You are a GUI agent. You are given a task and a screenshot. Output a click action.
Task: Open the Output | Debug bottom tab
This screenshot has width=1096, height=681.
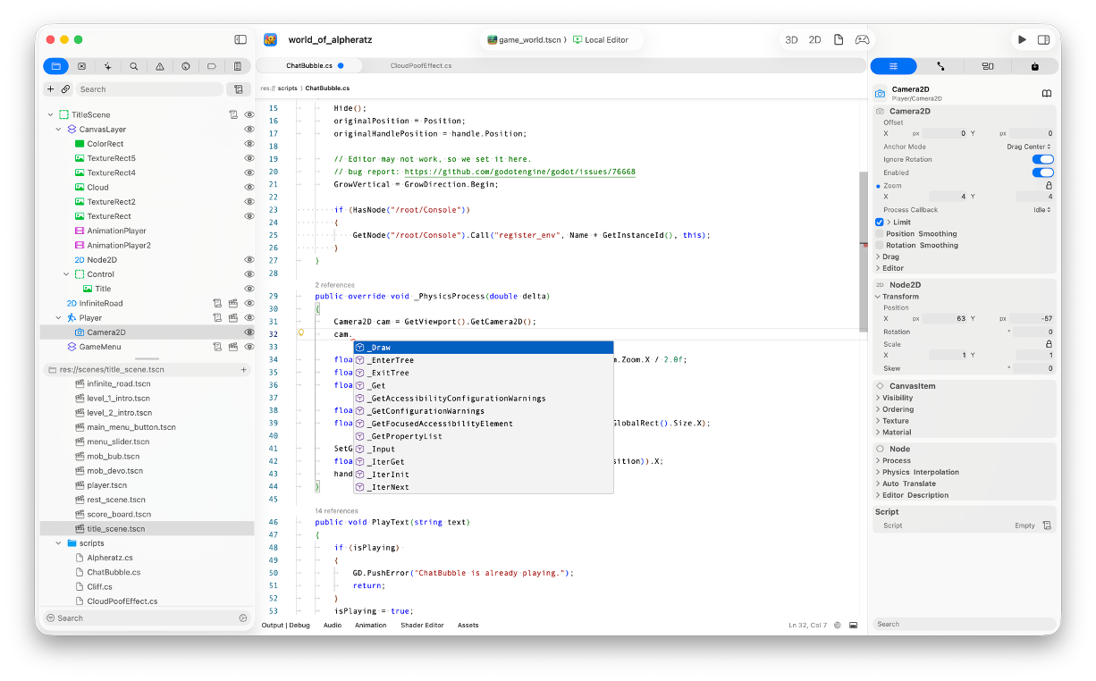(286, 625)
